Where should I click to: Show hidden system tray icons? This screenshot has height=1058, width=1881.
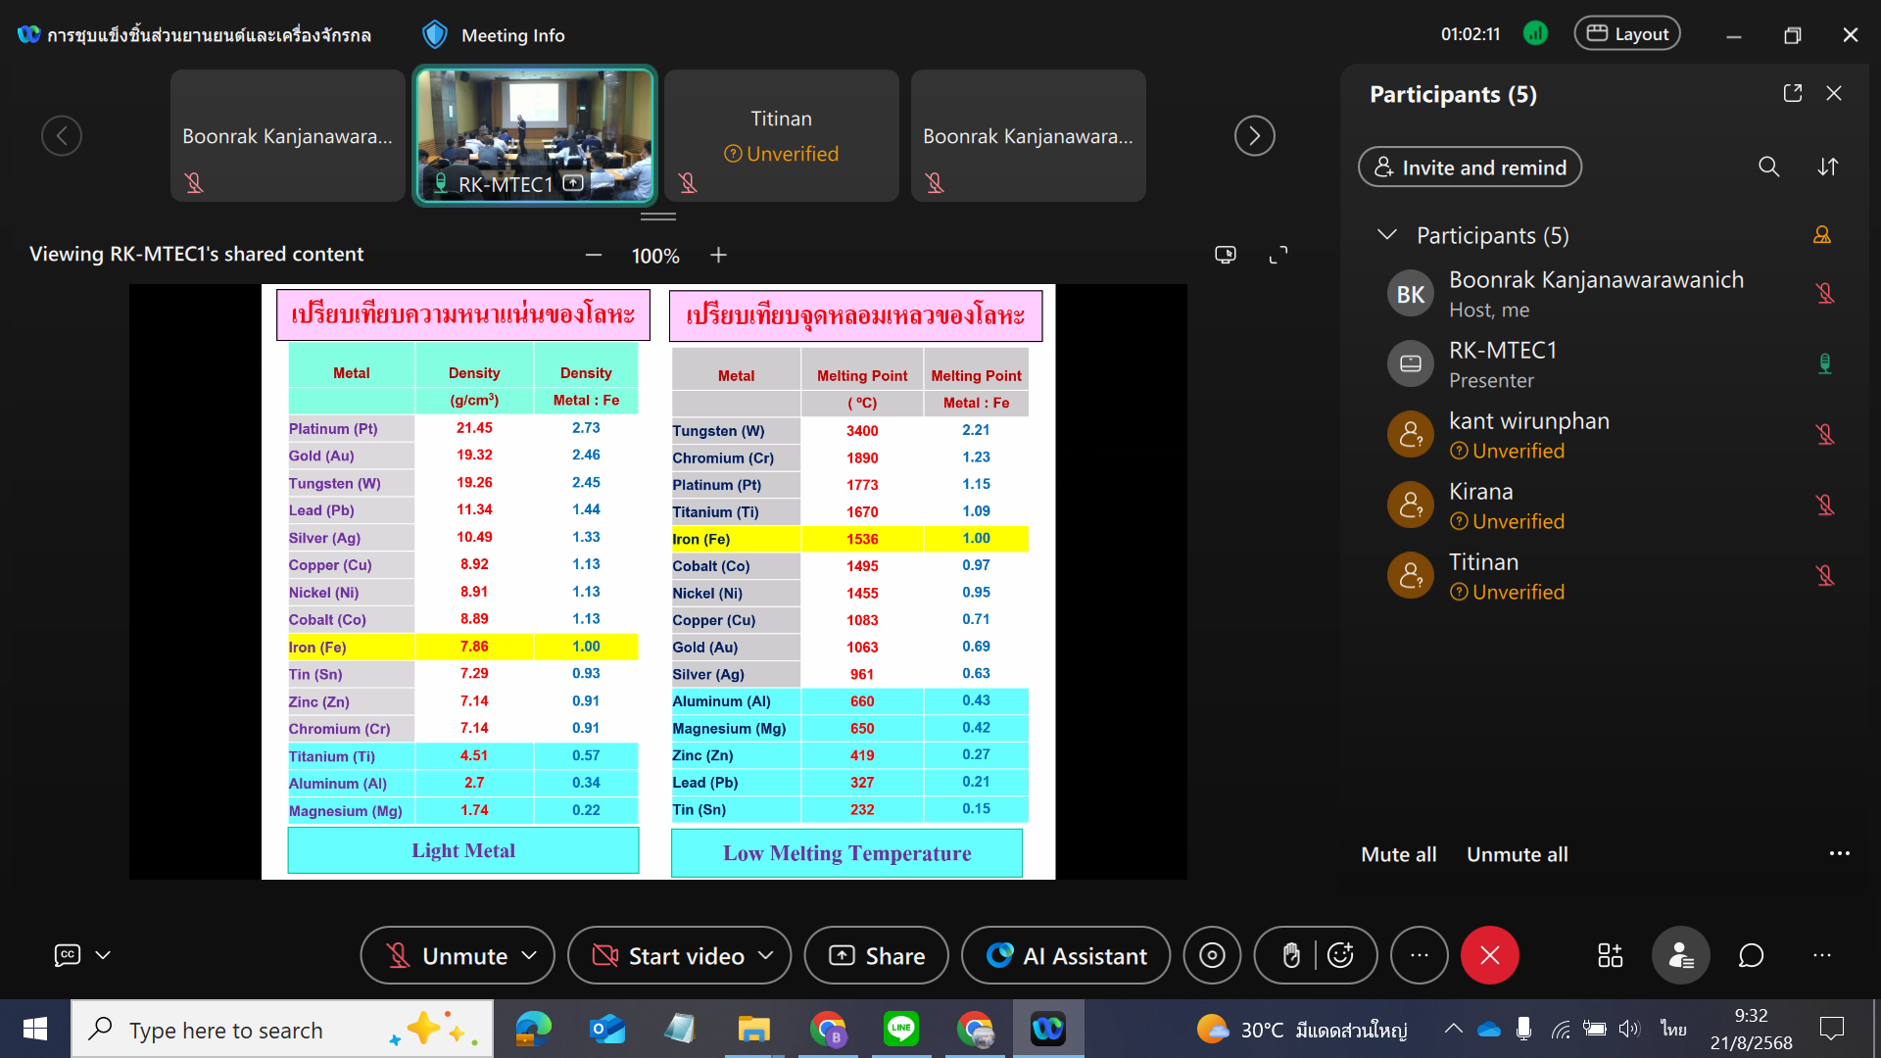click(x=1454, y=1029)
